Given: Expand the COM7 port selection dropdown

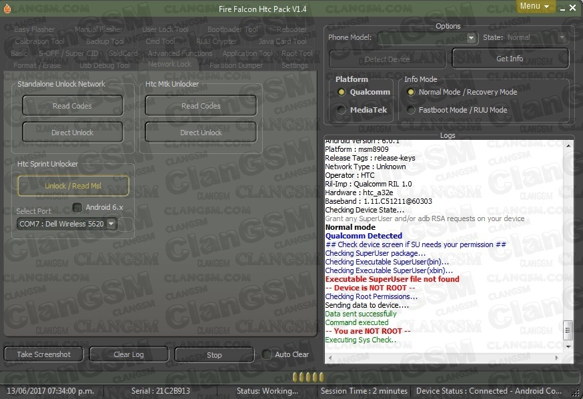Looking at the screenshot, I should pyautogui.click(x=111, y=224).
